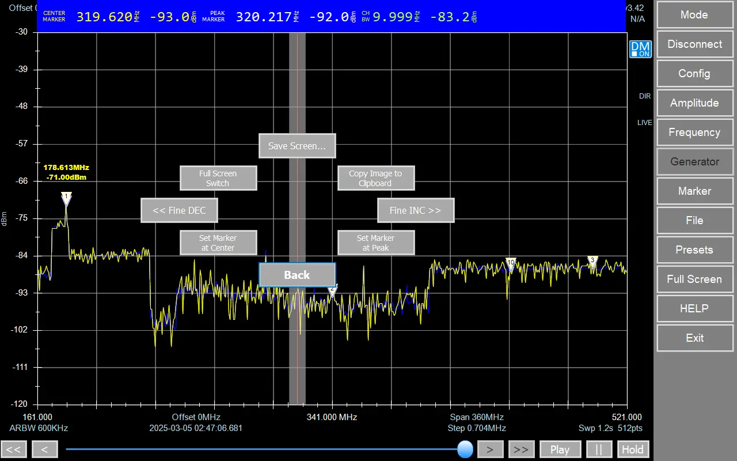The image size is (737, 461).
Task: Click marker 10 triangle on the trace
Action: (511, 263)
